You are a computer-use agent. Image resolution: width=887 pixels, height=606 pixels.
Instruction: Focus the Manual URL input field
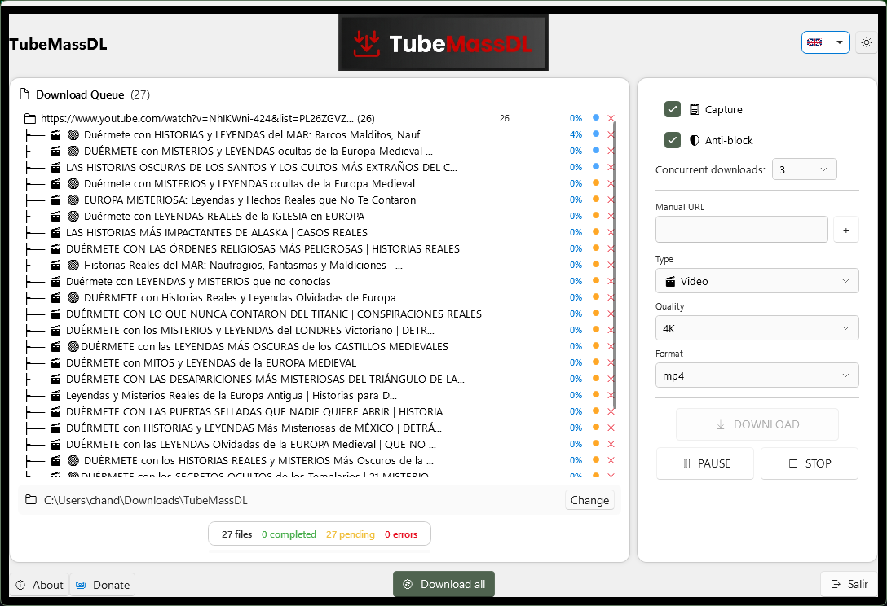[742, 230]
